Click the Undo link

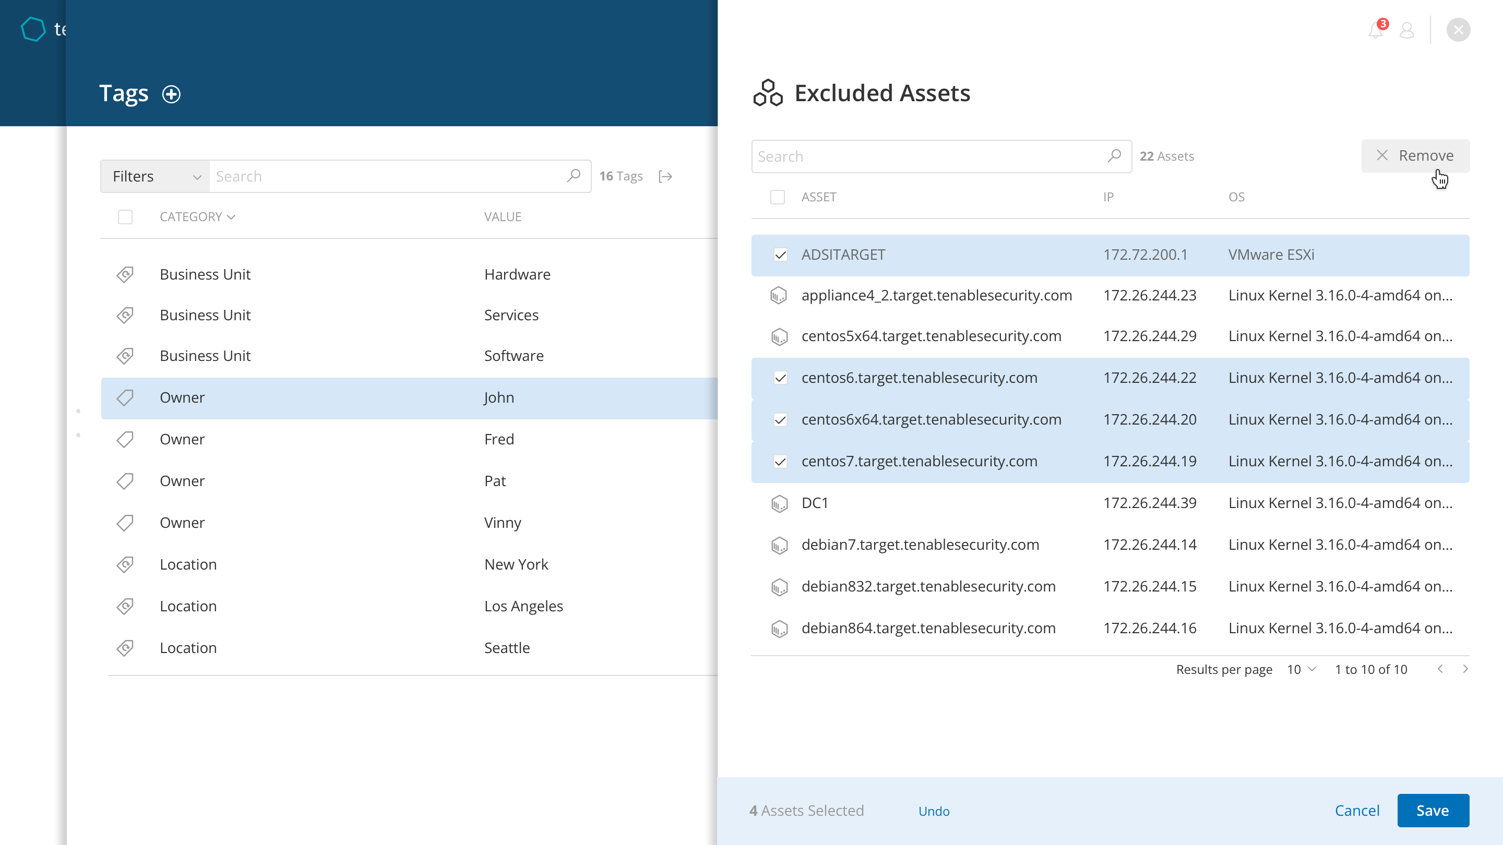pos(934,811)
